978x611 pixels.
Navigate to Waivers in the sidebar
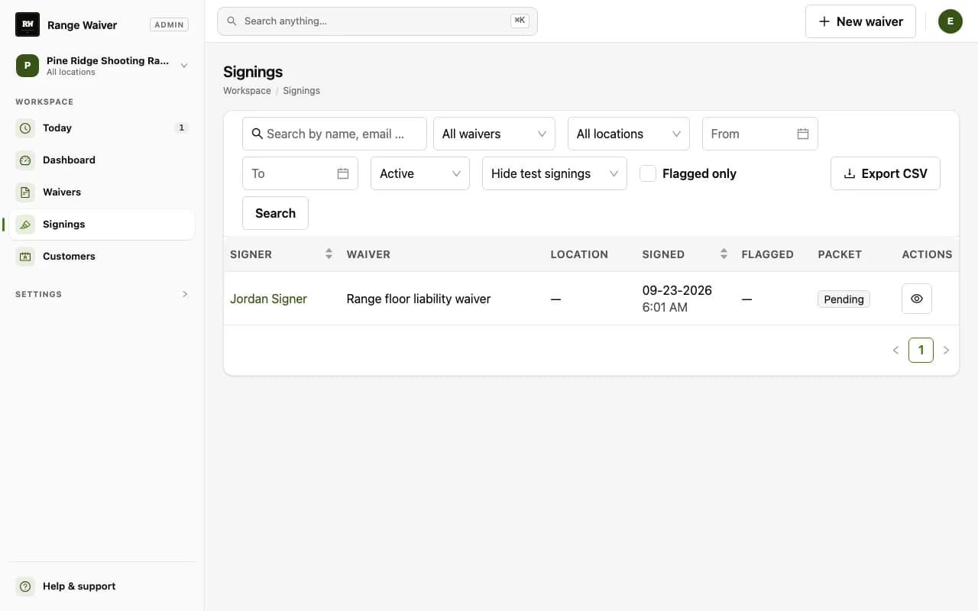102,192
